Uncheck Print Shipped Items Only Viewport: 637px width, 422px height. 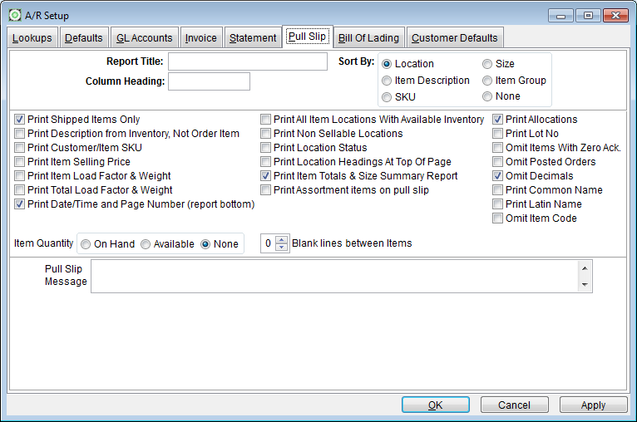pyautogui.click(x=20, y=120)
